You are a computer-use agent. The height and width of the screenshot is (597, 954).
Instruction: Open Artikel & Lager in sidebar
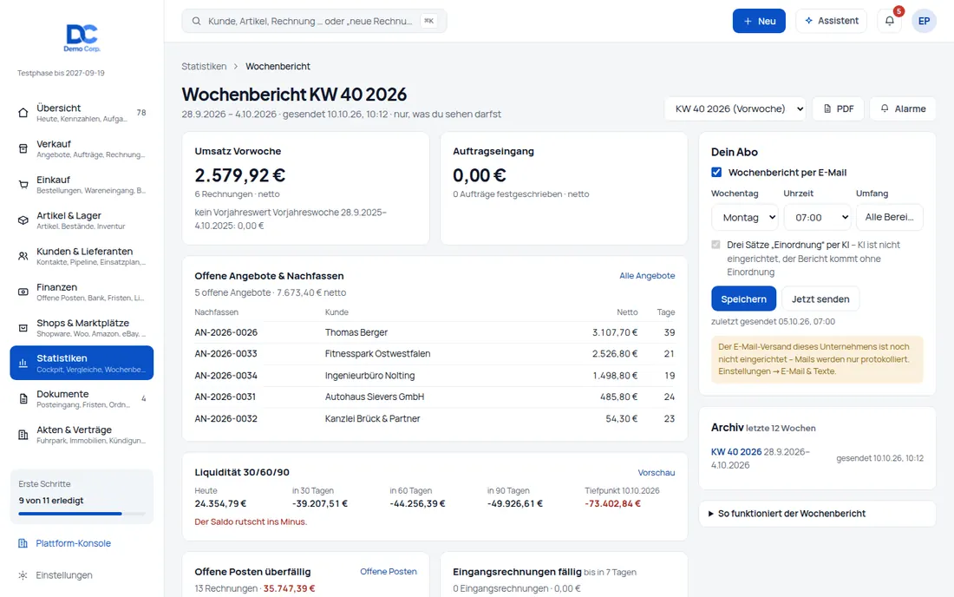82,220
